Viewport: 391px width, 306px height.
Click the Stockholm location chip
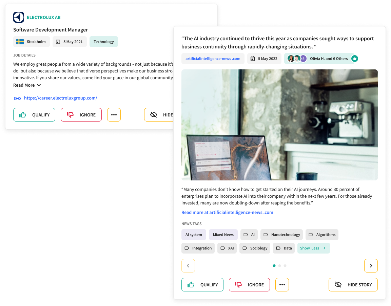pos(32,42)
